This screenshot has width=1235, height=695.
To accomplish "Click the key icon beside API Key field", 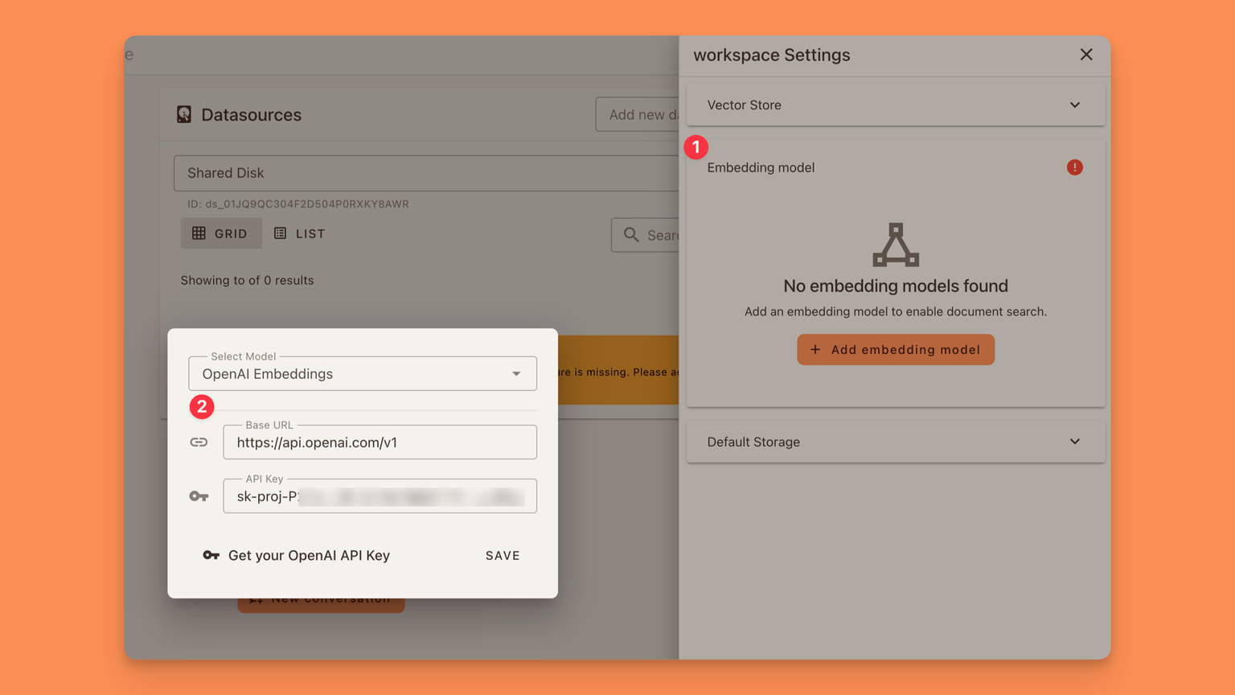I will coord(199,496).
